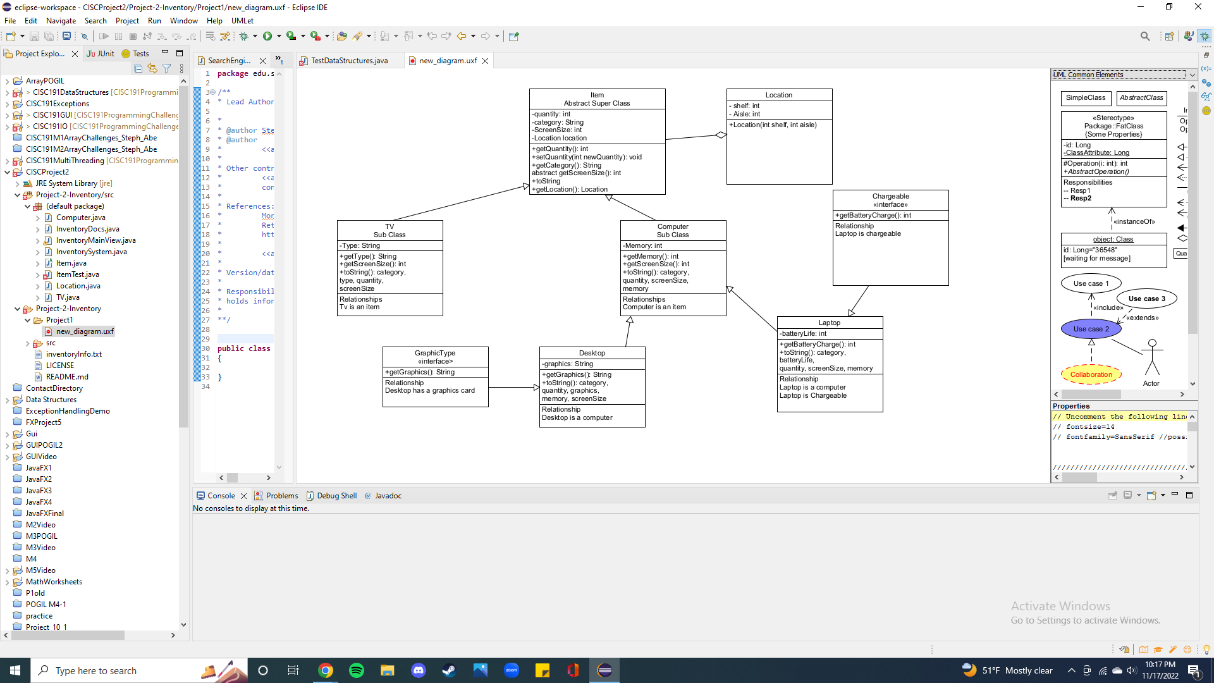The image size is (1214, 683).
Task: Pin the Console view
Action: [1113, 495]
